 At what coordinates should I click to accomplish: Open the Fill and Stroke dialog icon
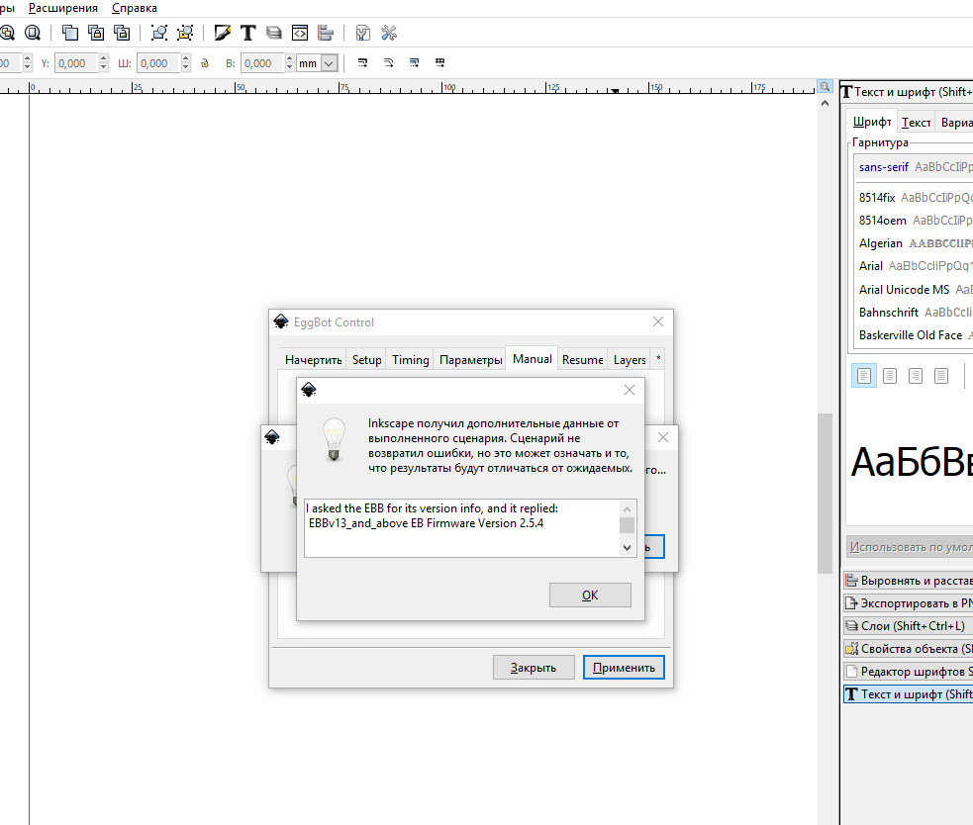click(222, 33)
